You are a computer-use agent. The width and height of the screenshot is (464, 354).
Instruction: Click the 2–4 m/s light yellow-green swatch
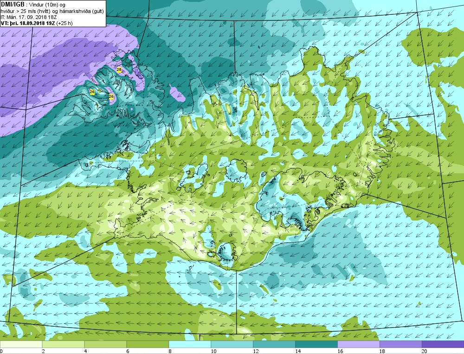point(63,344)
